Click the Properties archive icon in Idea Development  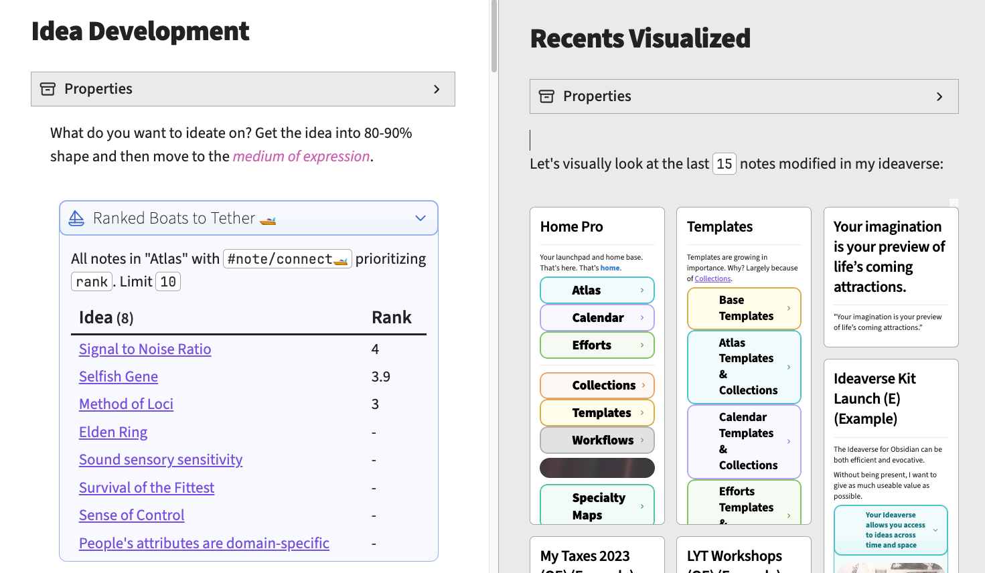pyautogui.click(x=48, y=89)
